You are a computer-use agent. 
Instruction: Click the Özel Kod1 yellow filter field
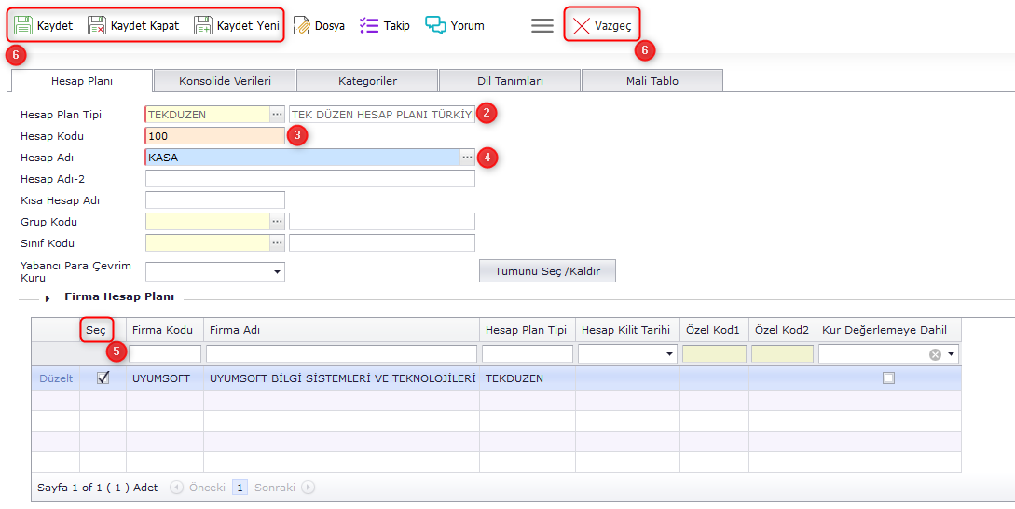714,354
